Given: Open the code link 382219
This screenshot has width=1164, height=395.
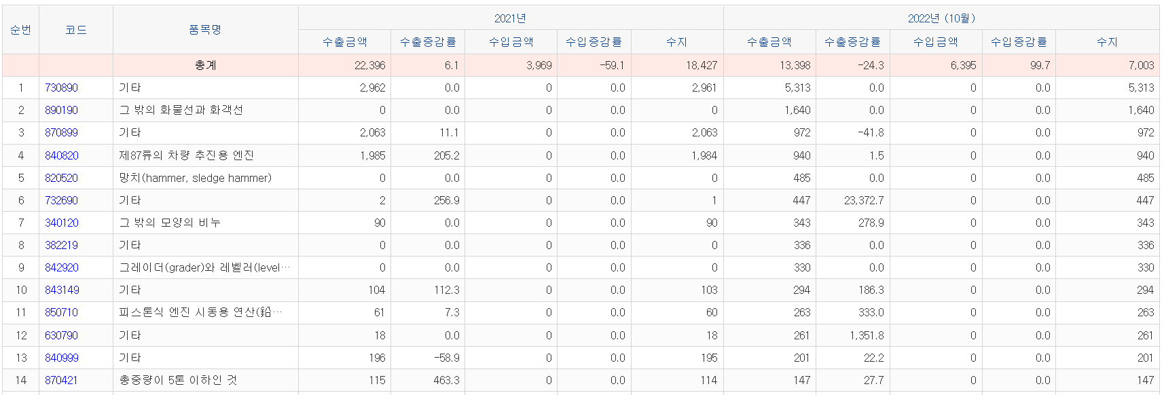Looking at the screenshot, I should pos(61,245).
